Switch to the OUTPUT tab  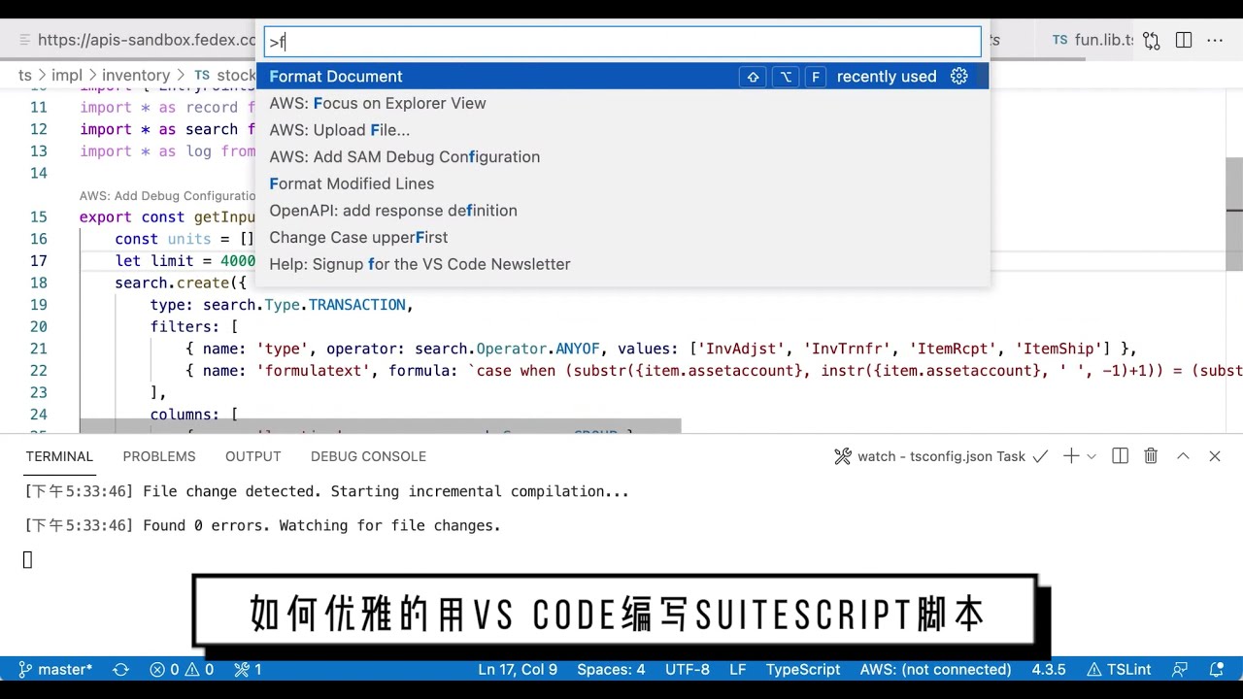[x=253, y=456]
